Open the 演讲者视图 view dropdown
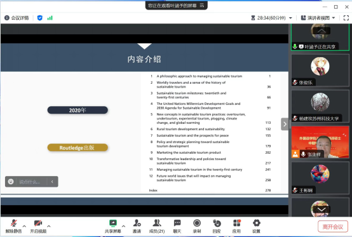Screen dimensions: 352x237 pyautogui.click(x=318, y=18)
